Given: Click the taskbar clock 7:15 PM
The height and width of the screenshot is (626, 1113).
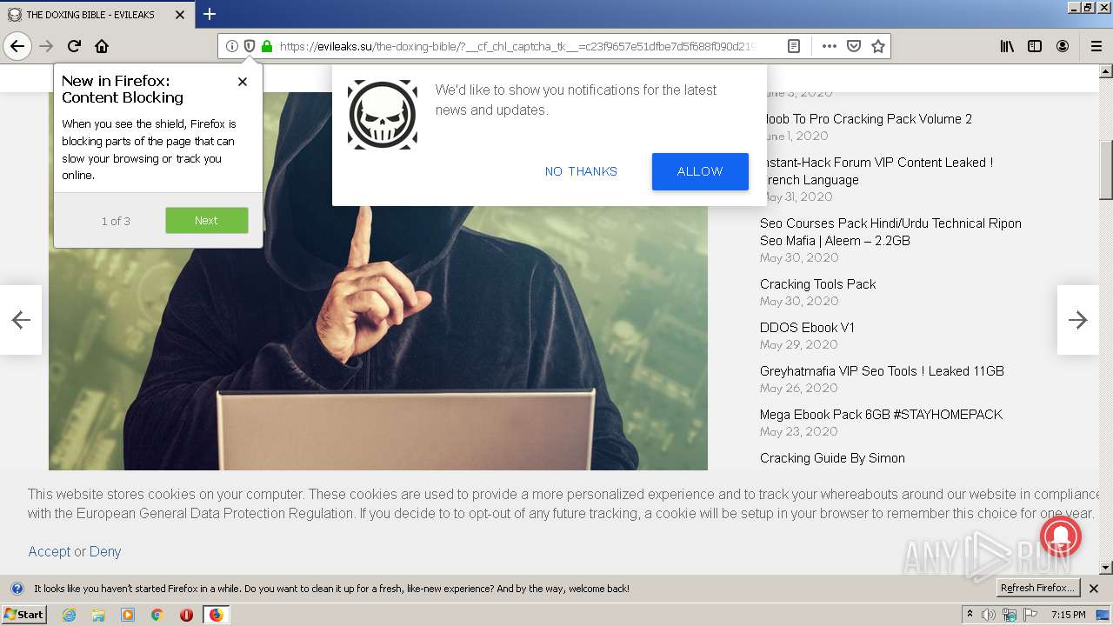Looking at the screenshot, I should 1069,615.
